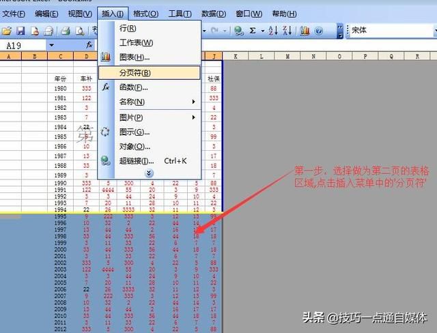Click the Name Box showing A19
Image resolution: width=437 pixels, height=333 pixels.
(23, 45)
